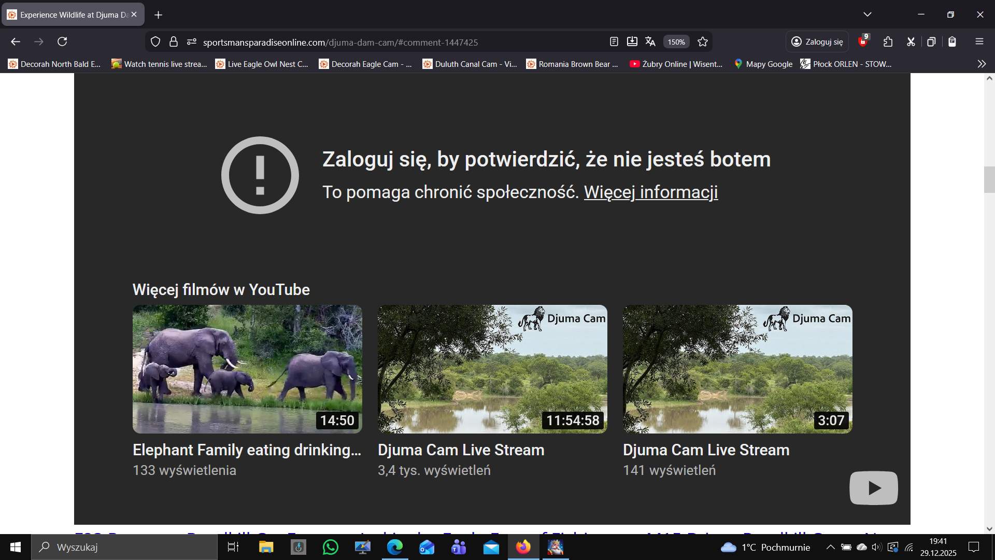This screenshot has height=560, width=995.
Task: Show more bookmarks chevron
Action: [x=982, y=64]
